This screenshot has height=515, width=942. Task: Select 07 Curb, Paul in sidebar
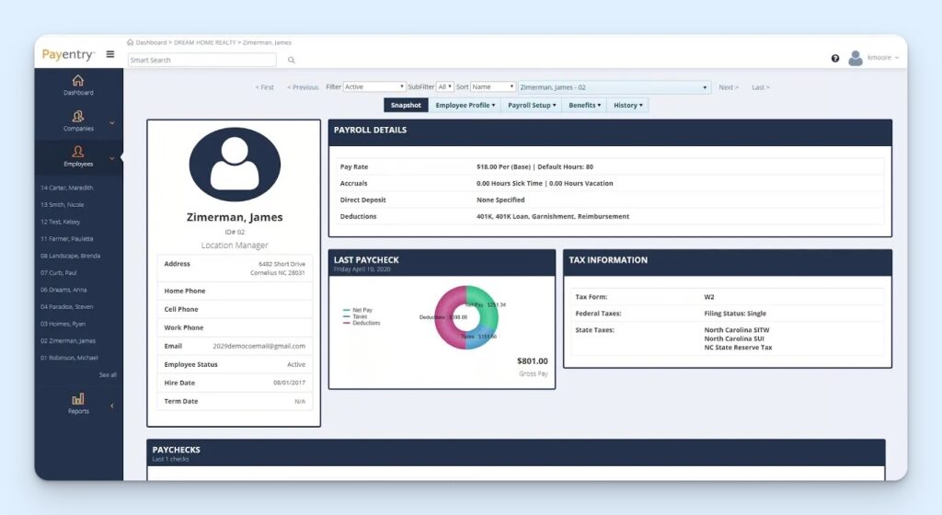58,273
